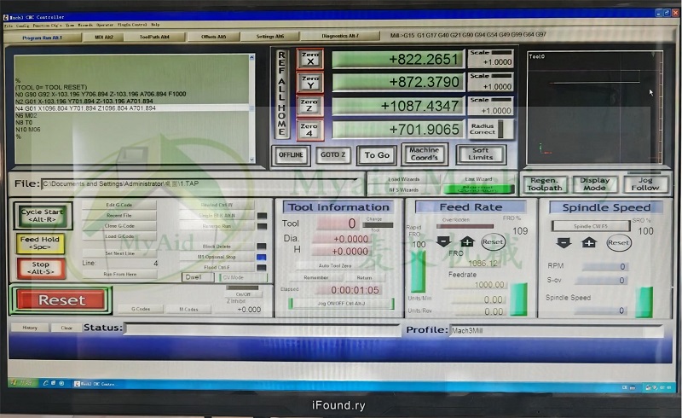Toggle Reverse Run indicator

262,226
